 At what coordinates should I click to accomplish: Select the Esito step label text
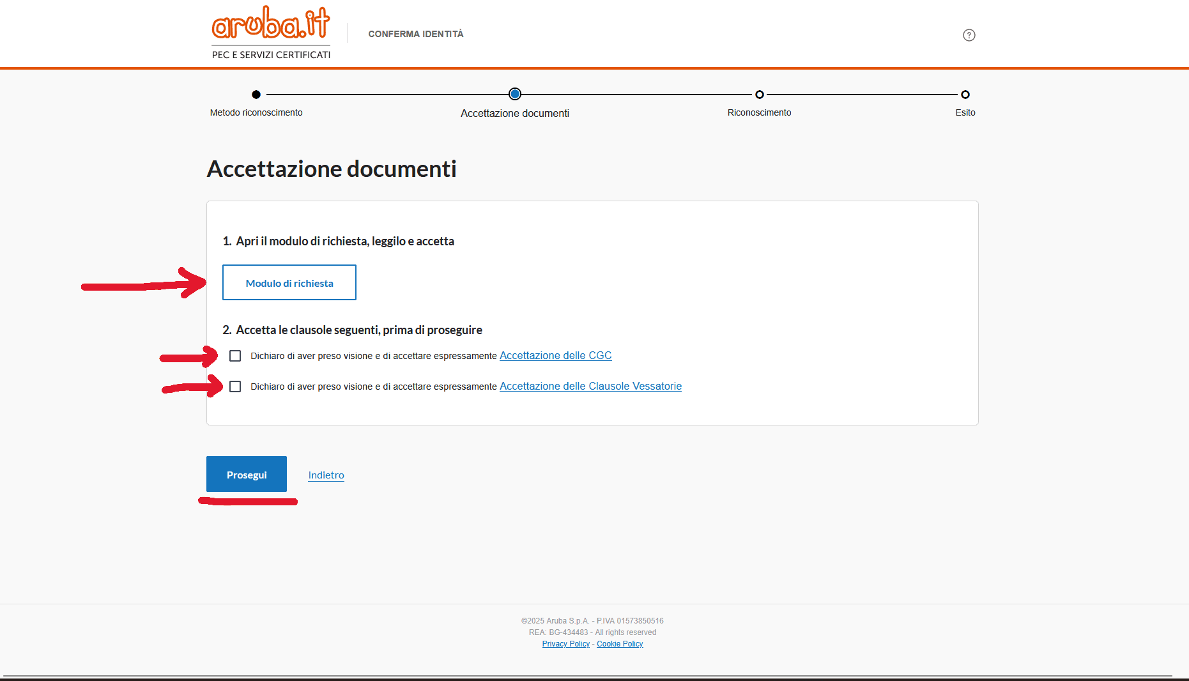pyautogui.click(x=965, y=112)
